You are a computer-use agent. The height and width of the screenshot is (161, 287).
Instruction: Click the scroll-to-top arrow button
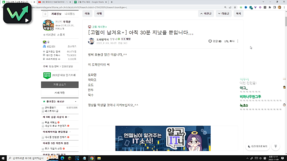pos(276,146)
